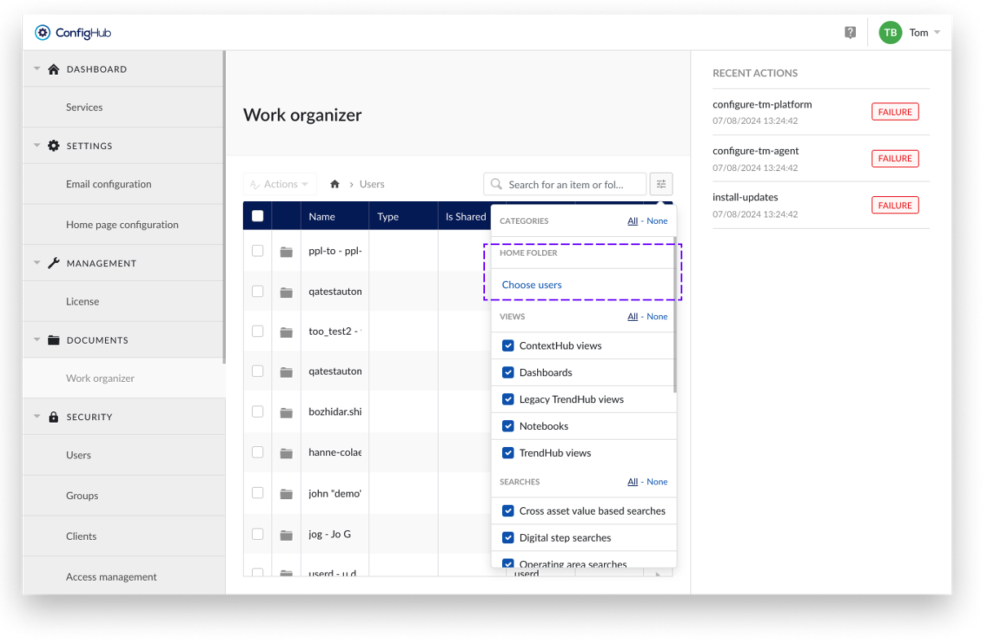The height and width of the screenshot is (640, 992).
Task: Click the Choose users link
Action: (531, 285)
